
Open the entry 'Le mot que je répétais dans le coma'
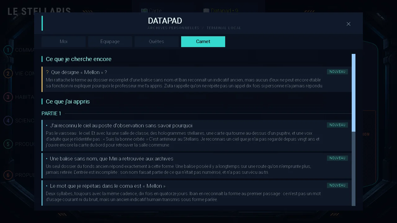[x=197, y=193]
